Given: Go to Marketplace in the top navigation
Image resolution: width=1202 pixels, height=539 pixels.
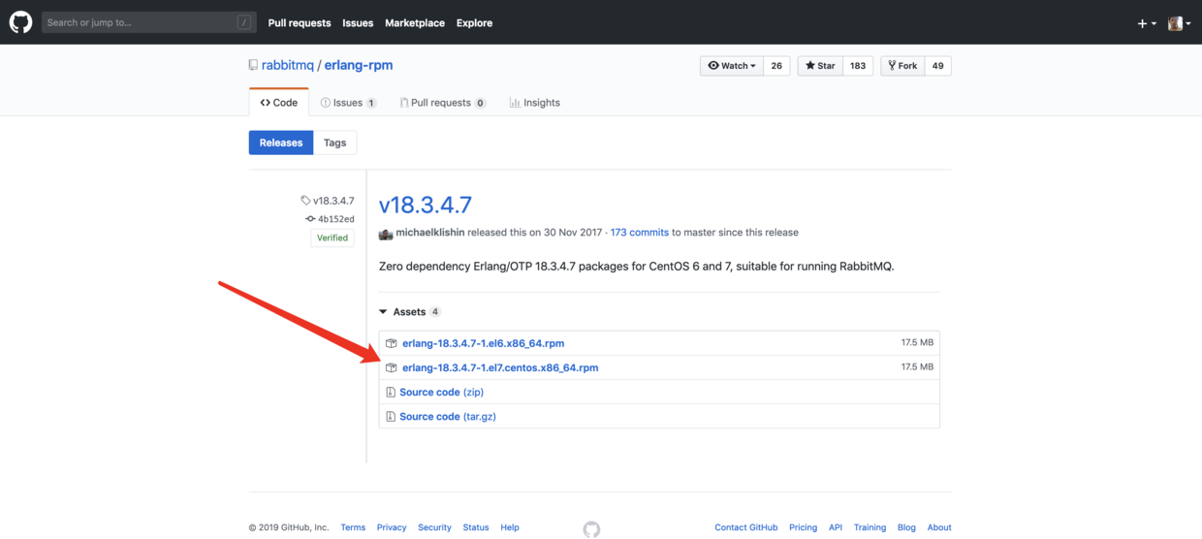Looking at the screenshot, I should pos(415,23).
